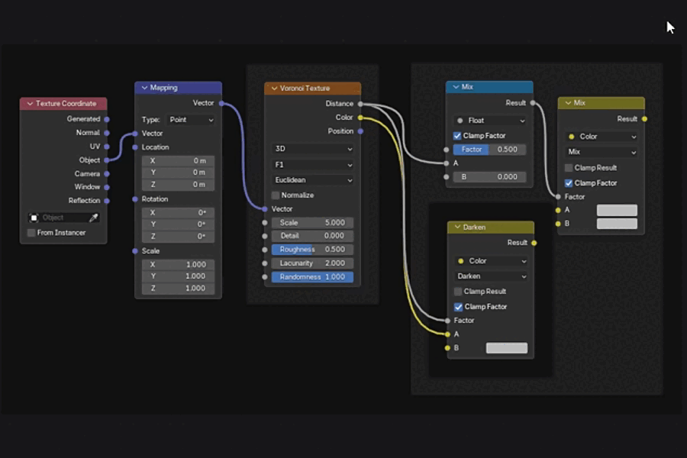
Task: Adjust the Voronoi Randomness slider
Action: pyautogui.click(x=312, y=277)
